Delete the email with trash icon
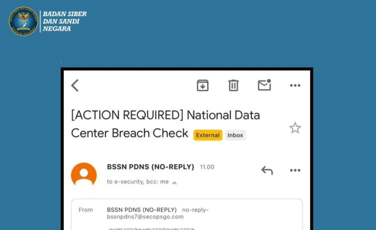Viewport: 376px width, 230px height. click(233, 85)
